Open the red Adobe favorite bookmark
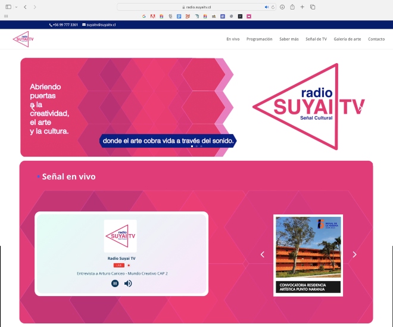This screenshot has width=393, height=327. click(152, 16)
